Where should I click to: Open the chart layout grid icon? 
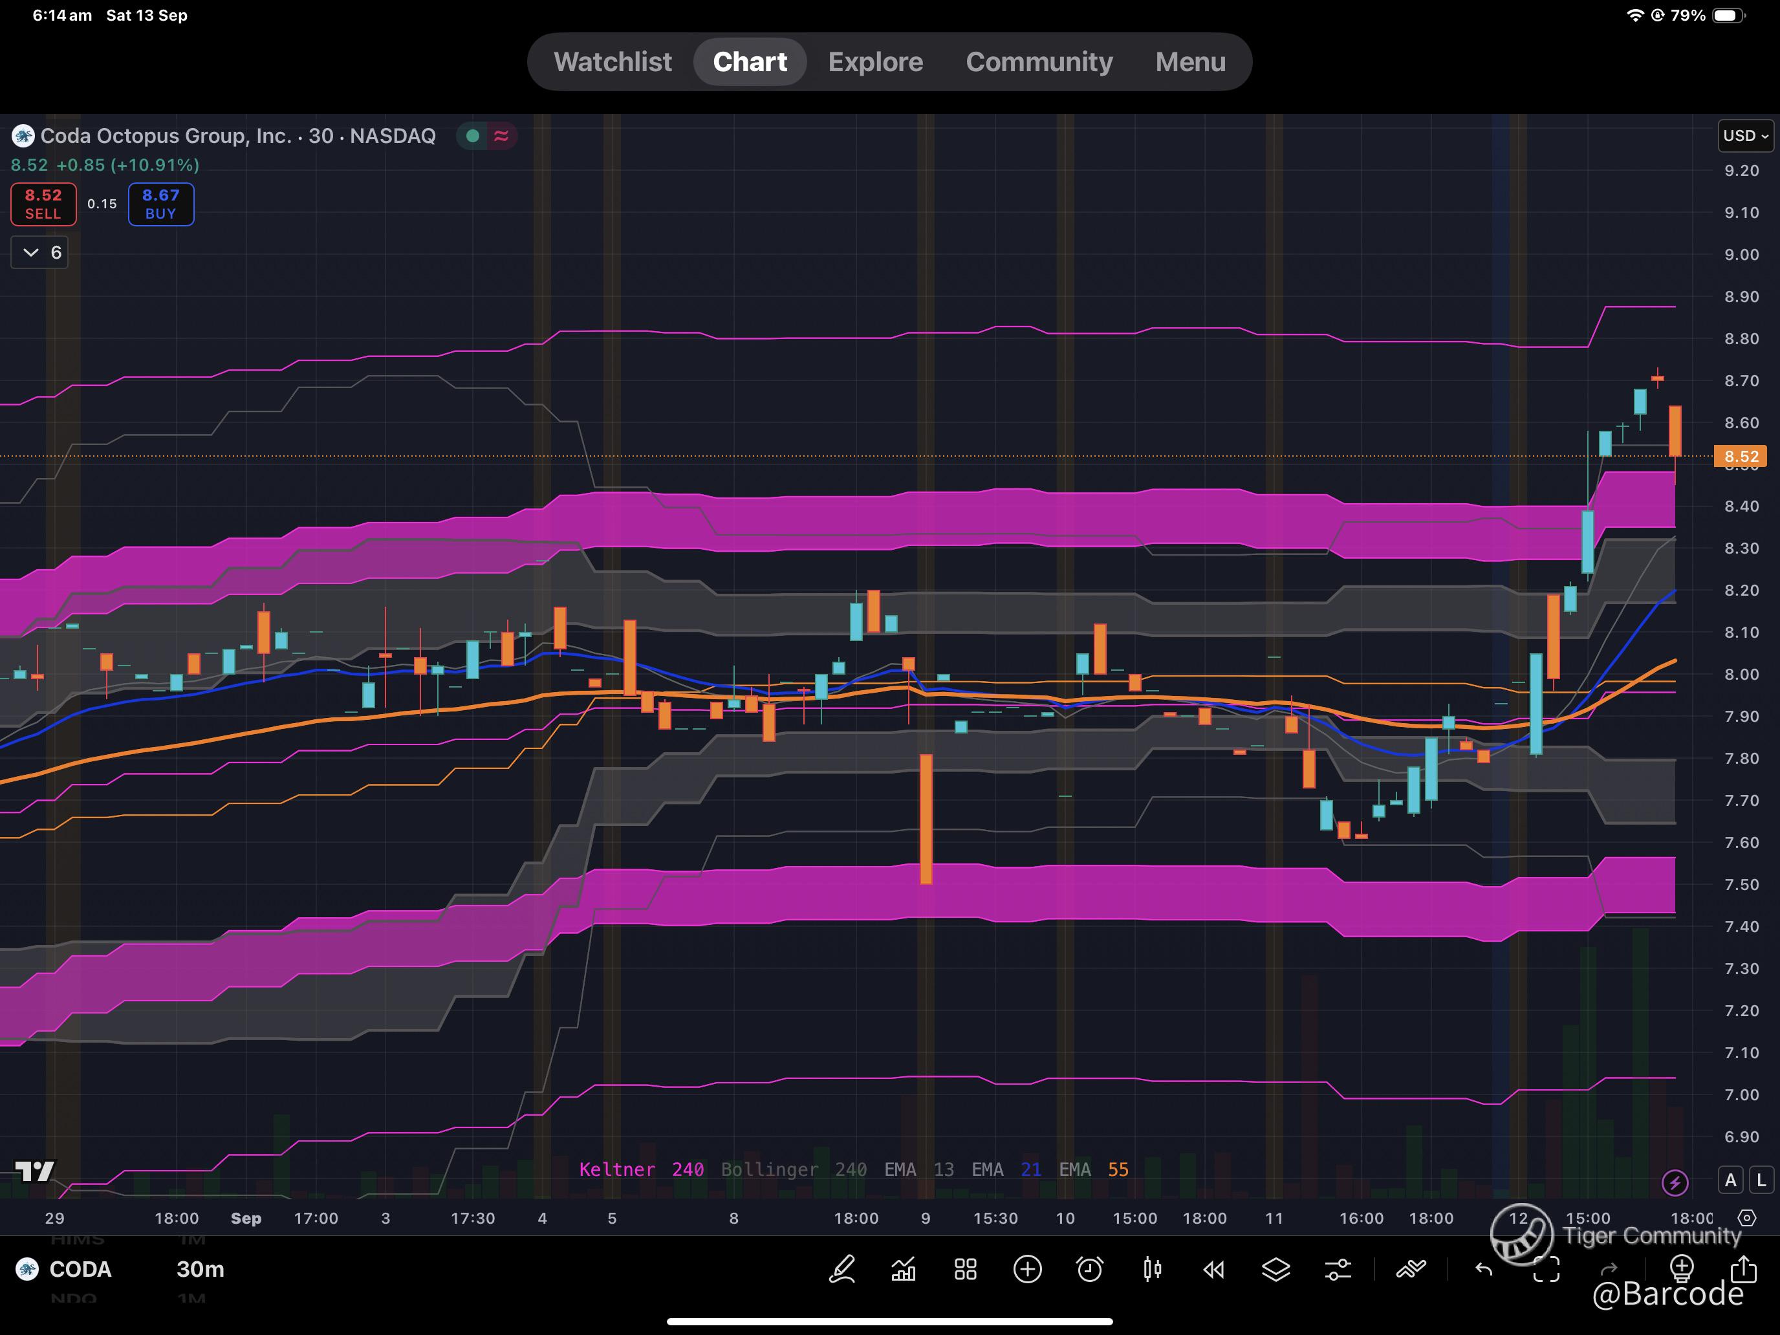[966, 1269]
